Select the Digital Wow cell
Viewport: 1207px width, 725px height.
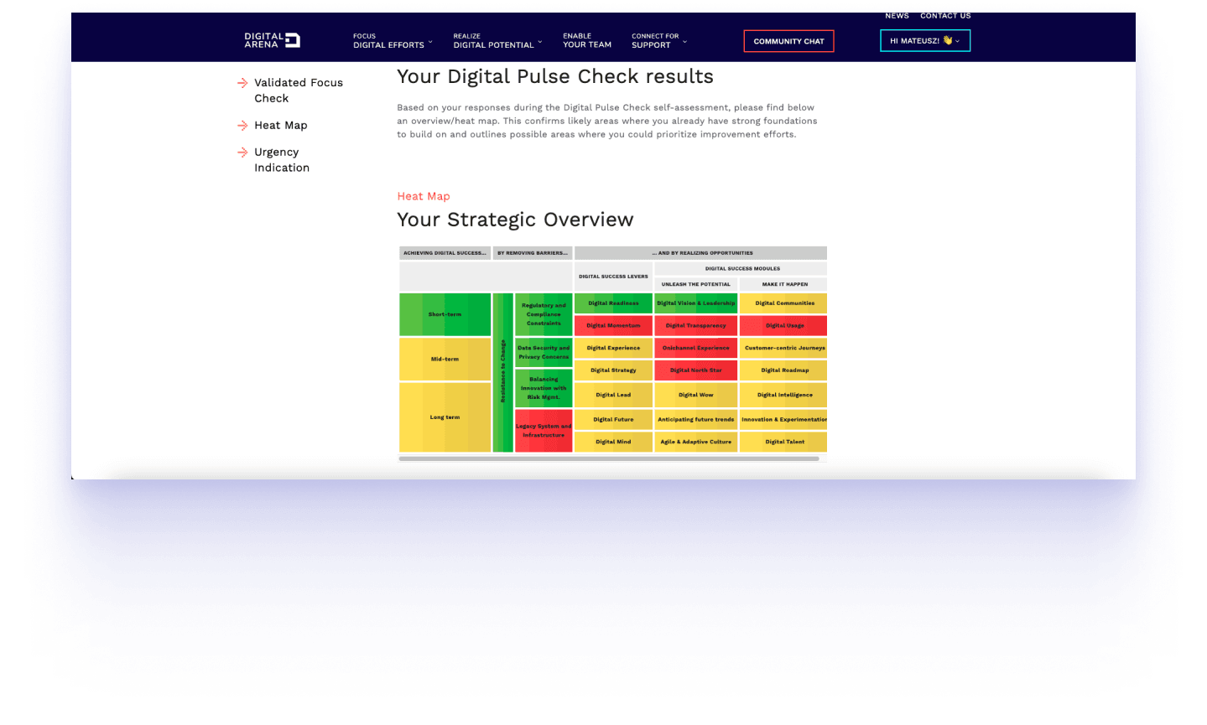click(695, 395)
